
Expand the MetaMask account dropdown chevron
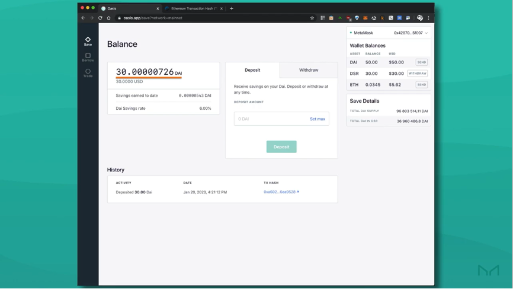pyautogui.click(x=426, y=33)
